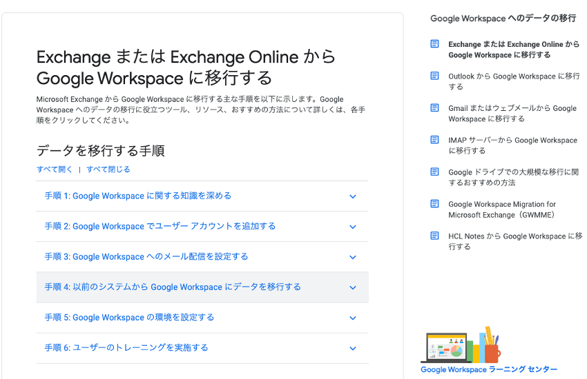Click the データを移行する手順 section heading

101,151
